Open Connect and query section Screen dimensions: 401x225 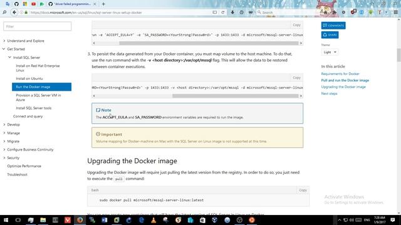pos(28,116)
